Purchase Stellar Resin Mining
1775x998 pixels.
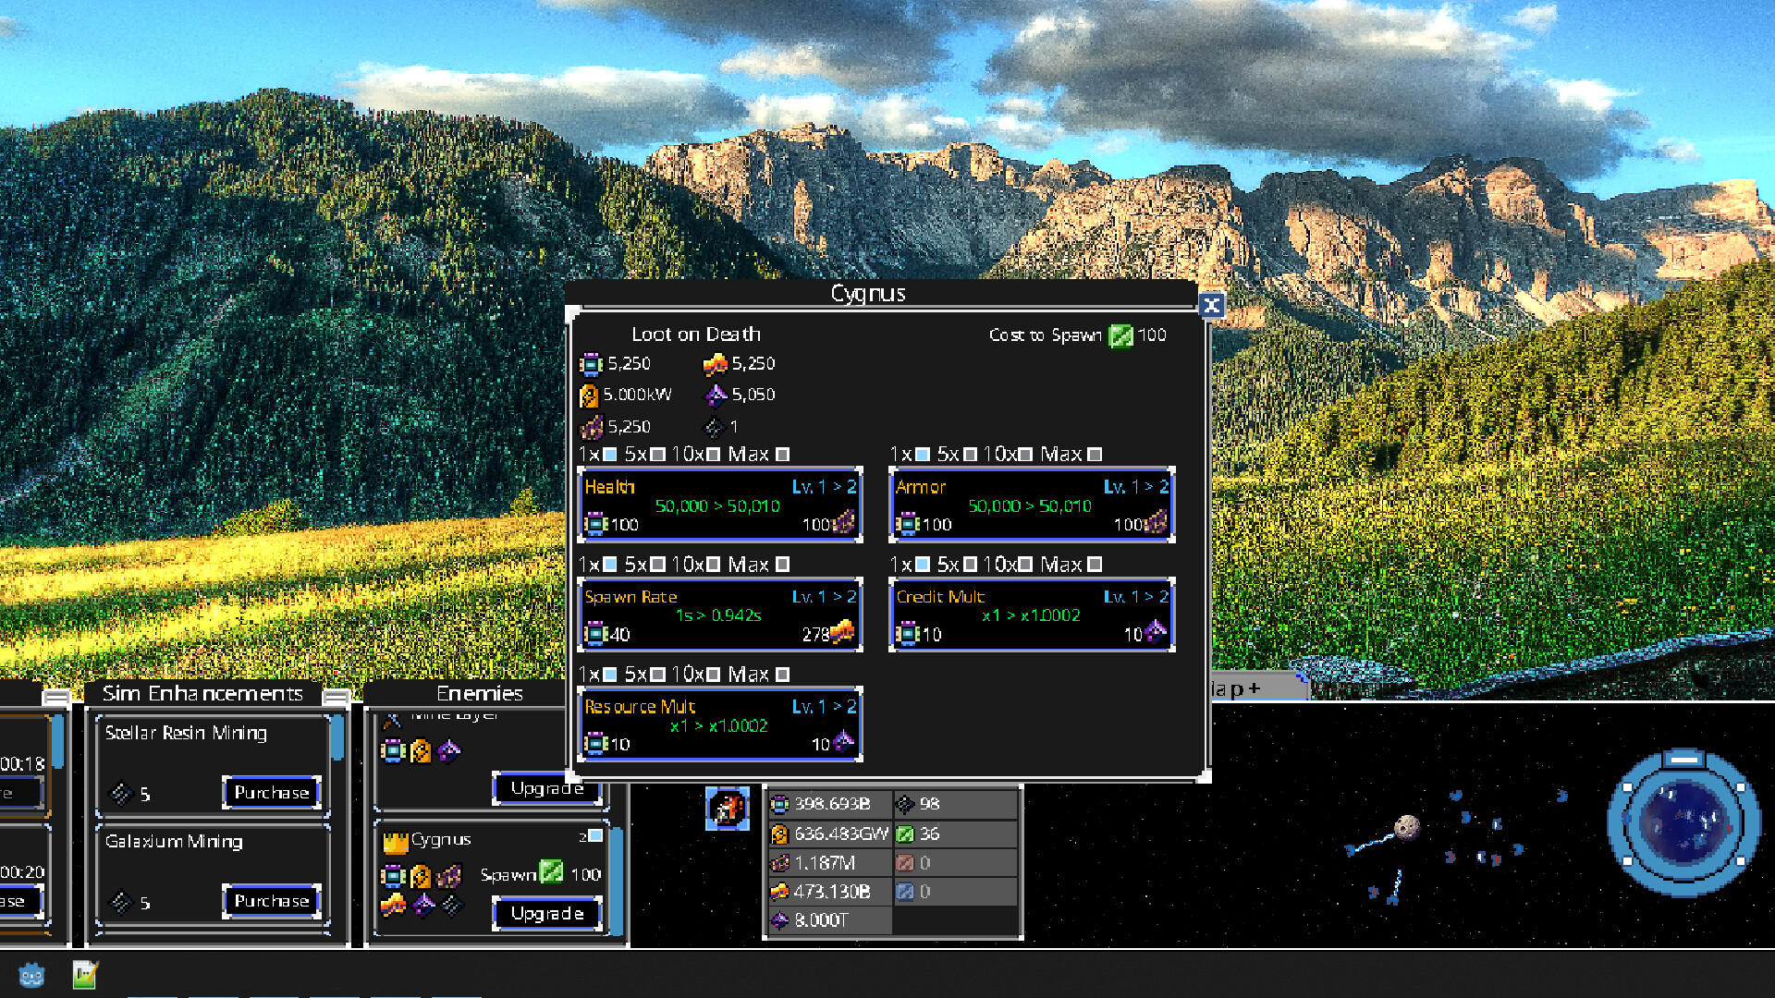pos(272,793)
